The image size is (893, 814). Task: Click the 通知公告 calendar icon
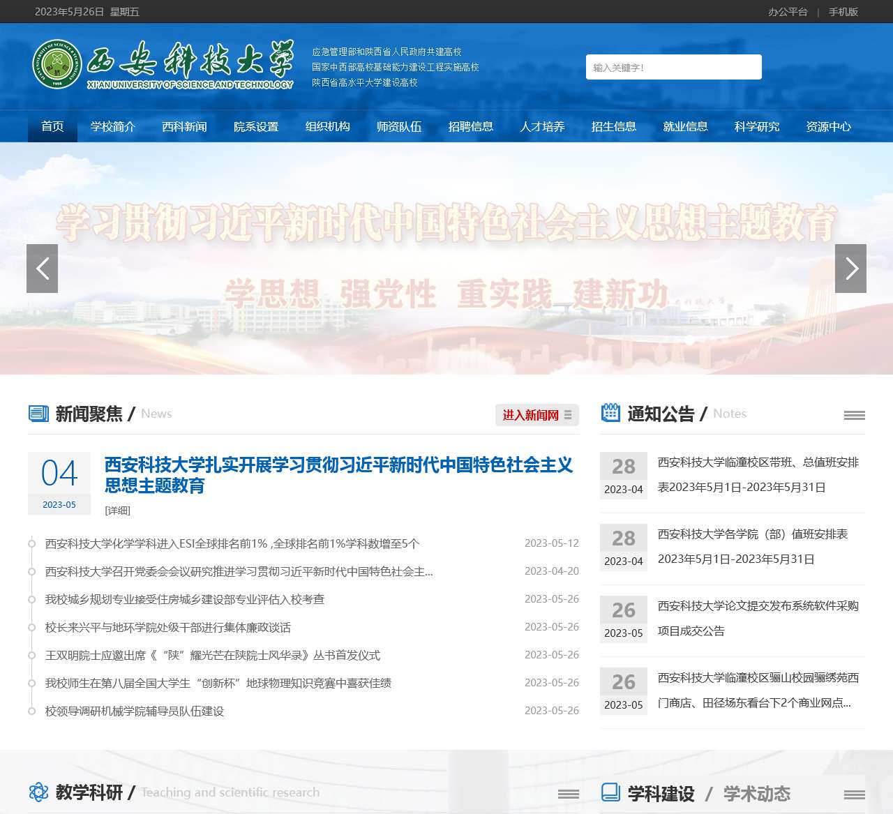(610, 413)
